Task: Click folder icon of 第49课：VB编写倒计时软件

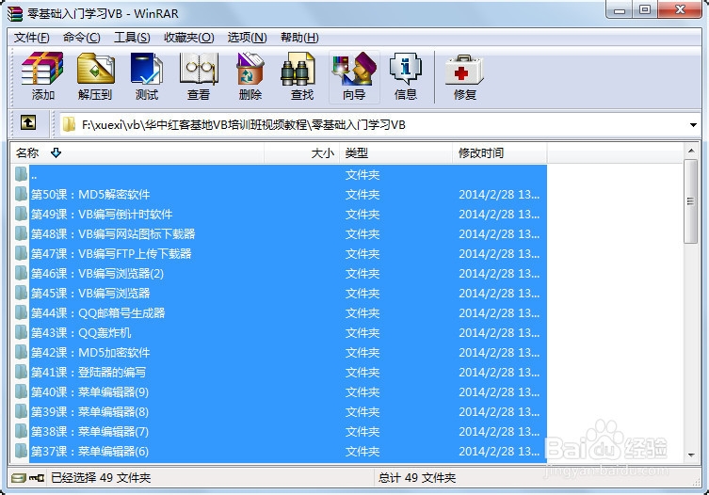Action: tap(21, 214)
